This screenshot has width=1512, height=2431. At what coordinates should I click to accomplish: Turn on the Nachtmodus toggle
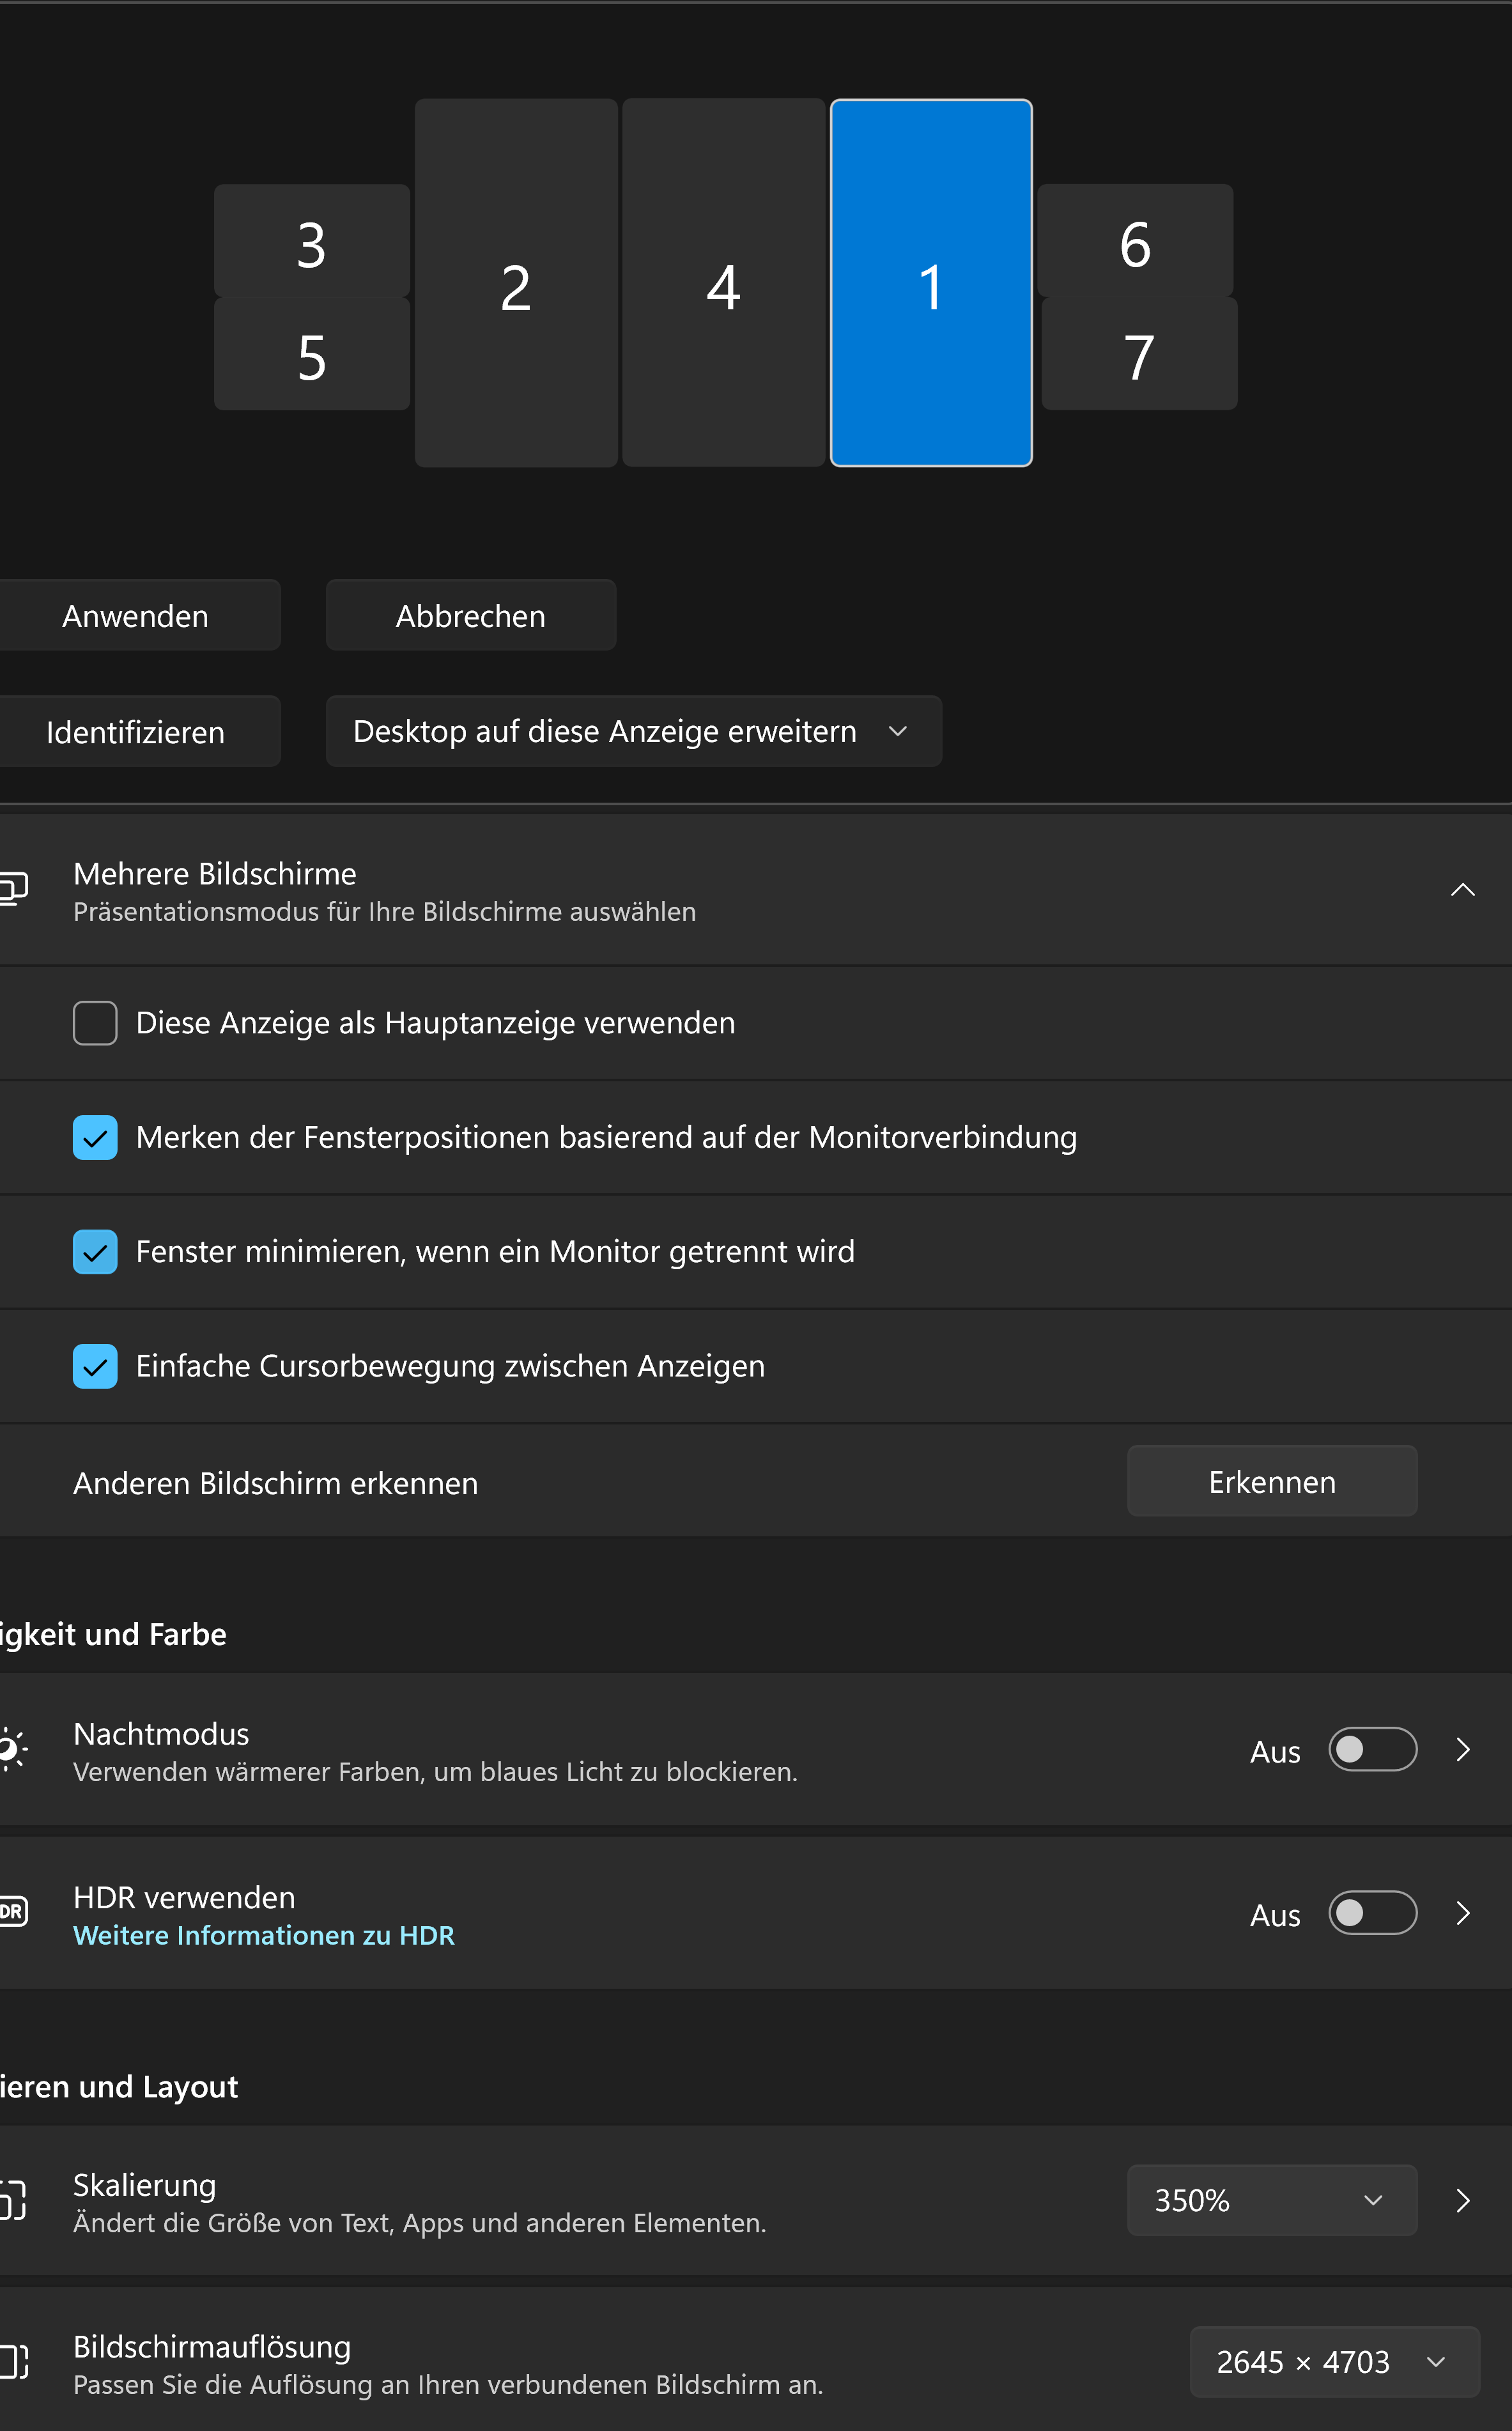1371,1749
